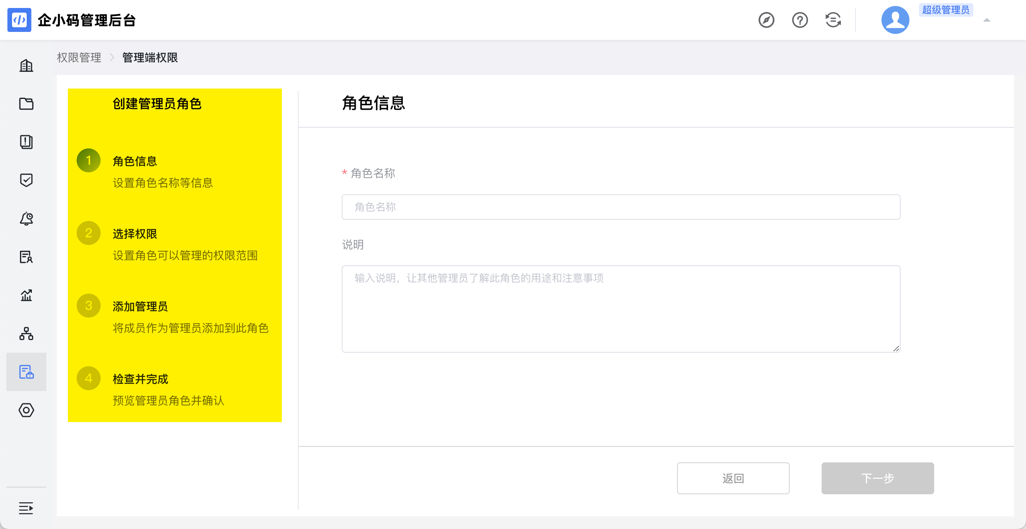
Task: Click the switch/sync icon in header
Action: pos(833,20)
